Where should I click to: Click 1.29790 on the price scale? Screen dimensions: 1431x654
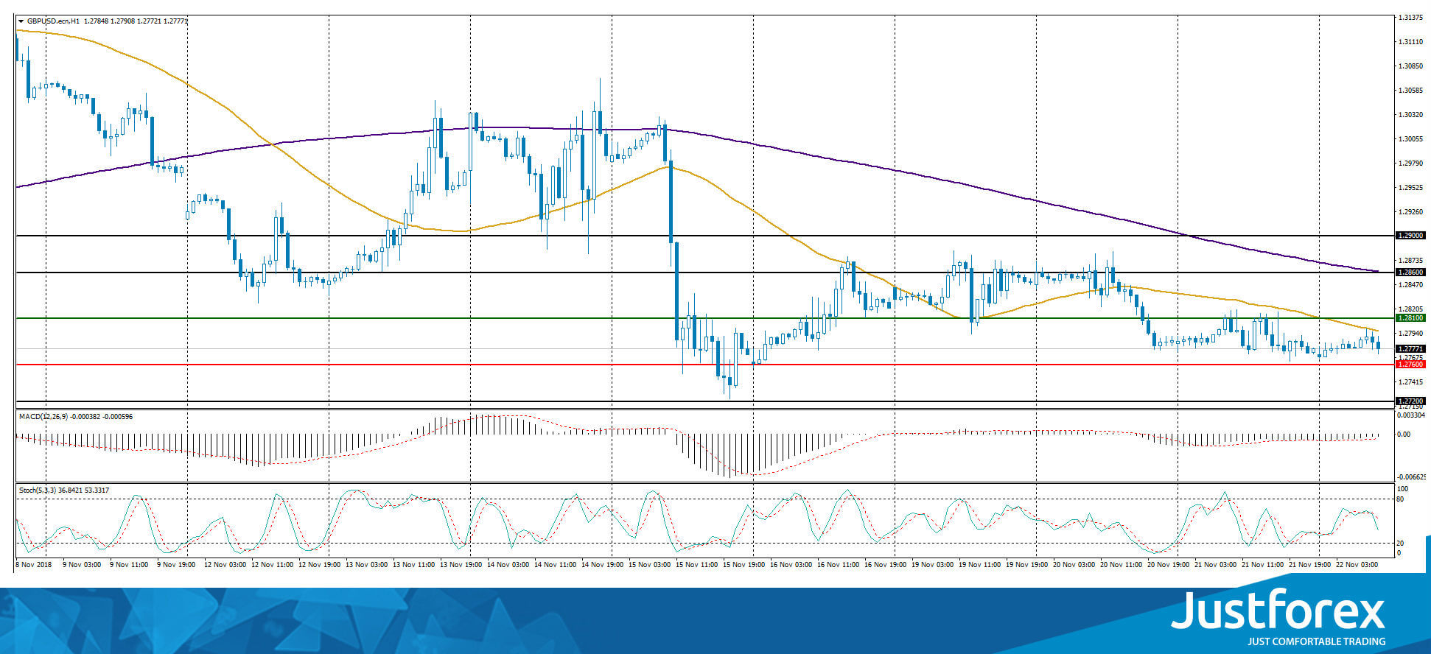1411,163
